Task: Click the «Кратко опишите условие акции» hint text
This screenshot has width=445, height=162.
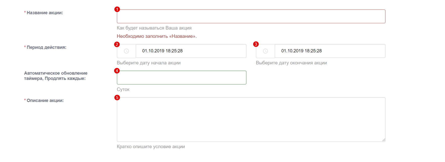Action: pyautogui.click(x=151, y=147)
